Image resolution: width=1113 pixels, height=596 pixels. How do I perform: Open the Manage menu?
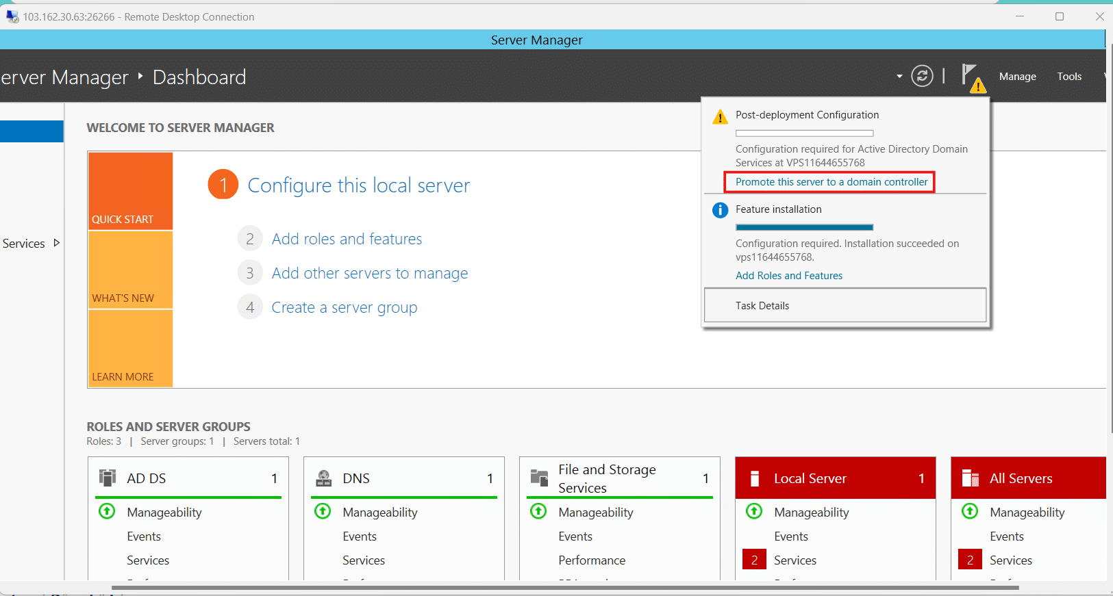tap(1017, 77)
